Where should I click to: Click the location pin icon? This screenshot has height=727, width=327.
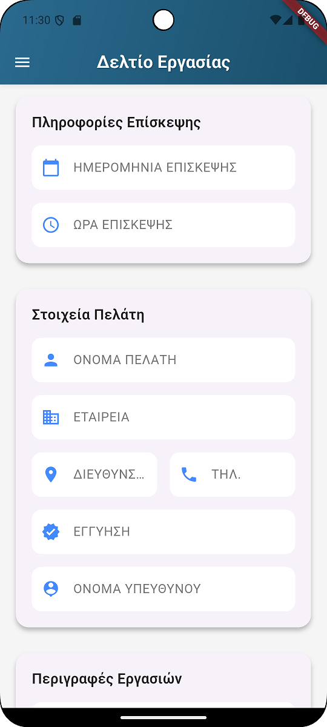pos(51,474)
